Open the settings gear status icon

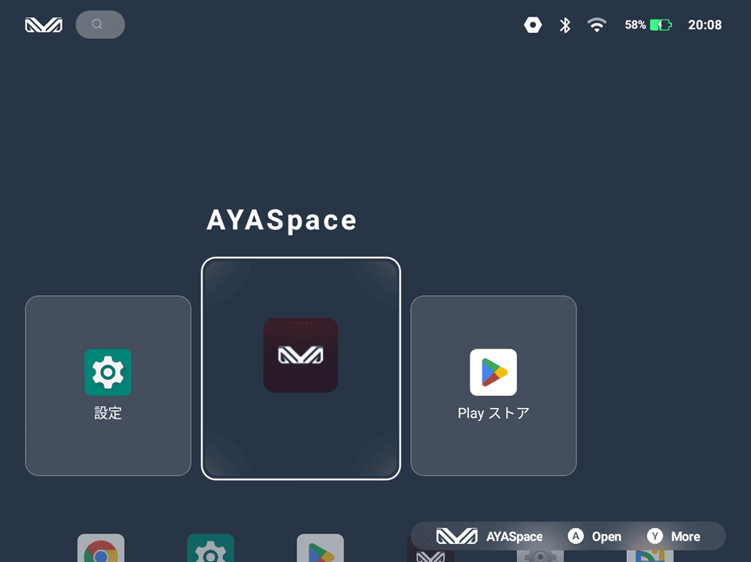pos(533,24)
